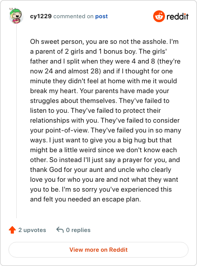Open the "0 replies" label
The image size is (197, 266).
point(78,230)
